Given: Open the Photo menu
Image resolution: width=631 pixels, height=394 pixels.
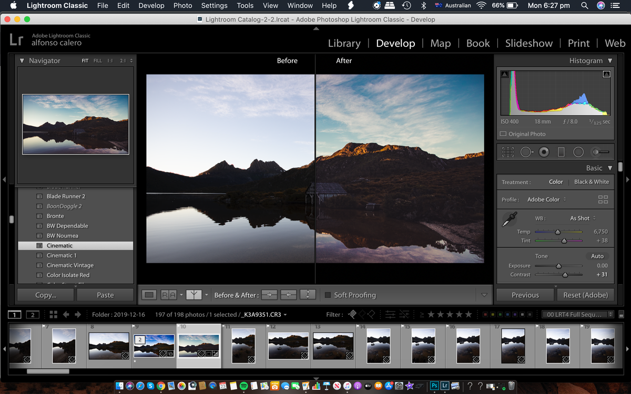Looking at the screenshot, I should tap(182, 6).
